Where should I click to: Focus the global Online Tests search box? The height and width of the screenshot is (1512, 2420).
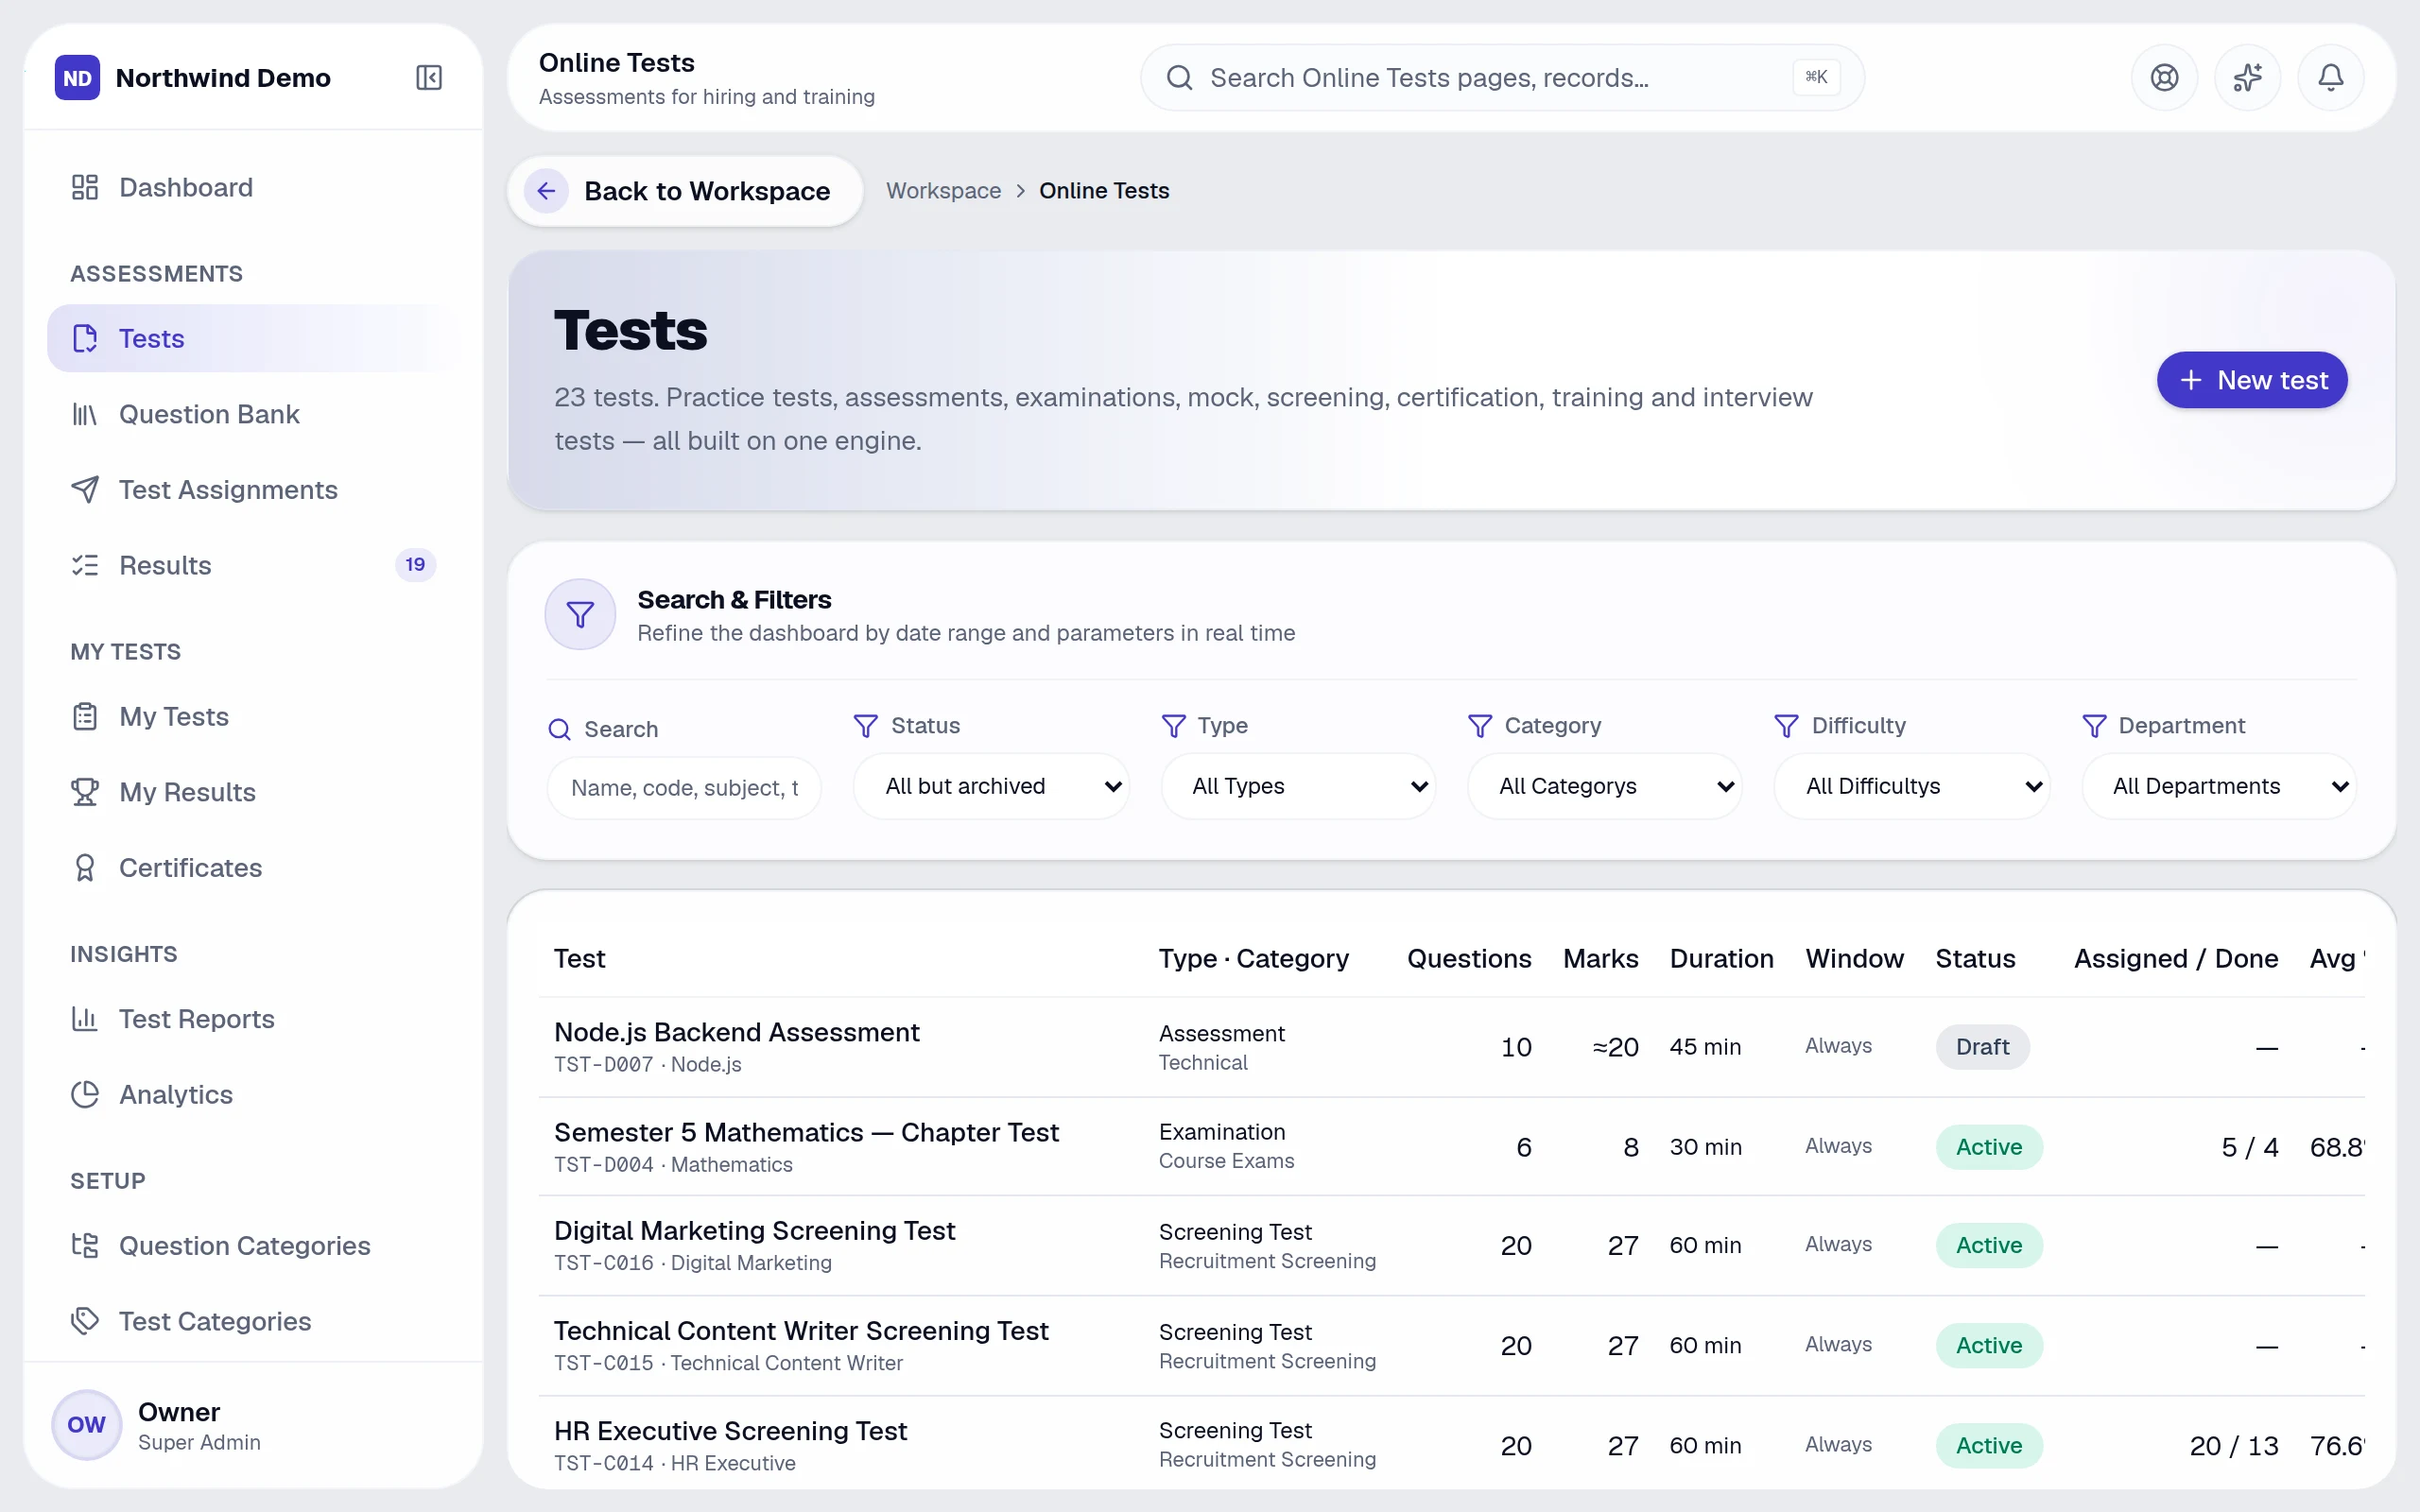click(1501, 77)
